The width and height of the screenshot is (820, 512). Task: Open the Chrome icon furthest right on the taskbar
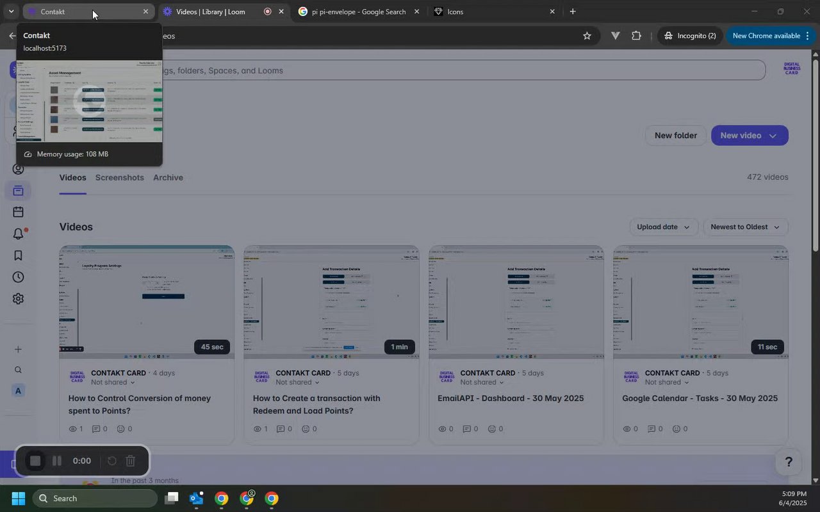(x=272, y=499)
